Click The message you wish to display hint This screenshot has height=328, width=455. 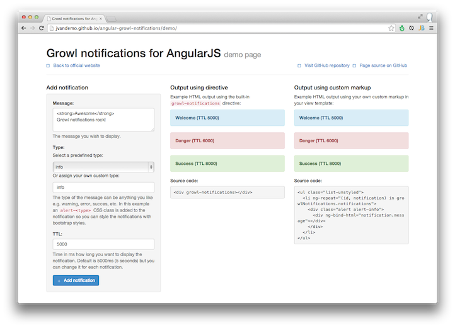pyautogui.click(x=86, y=137)
